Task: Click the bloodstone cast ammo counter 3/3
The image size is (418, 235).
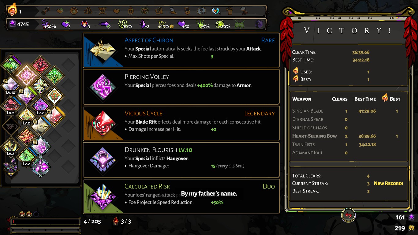Action: tap(122, 221)
